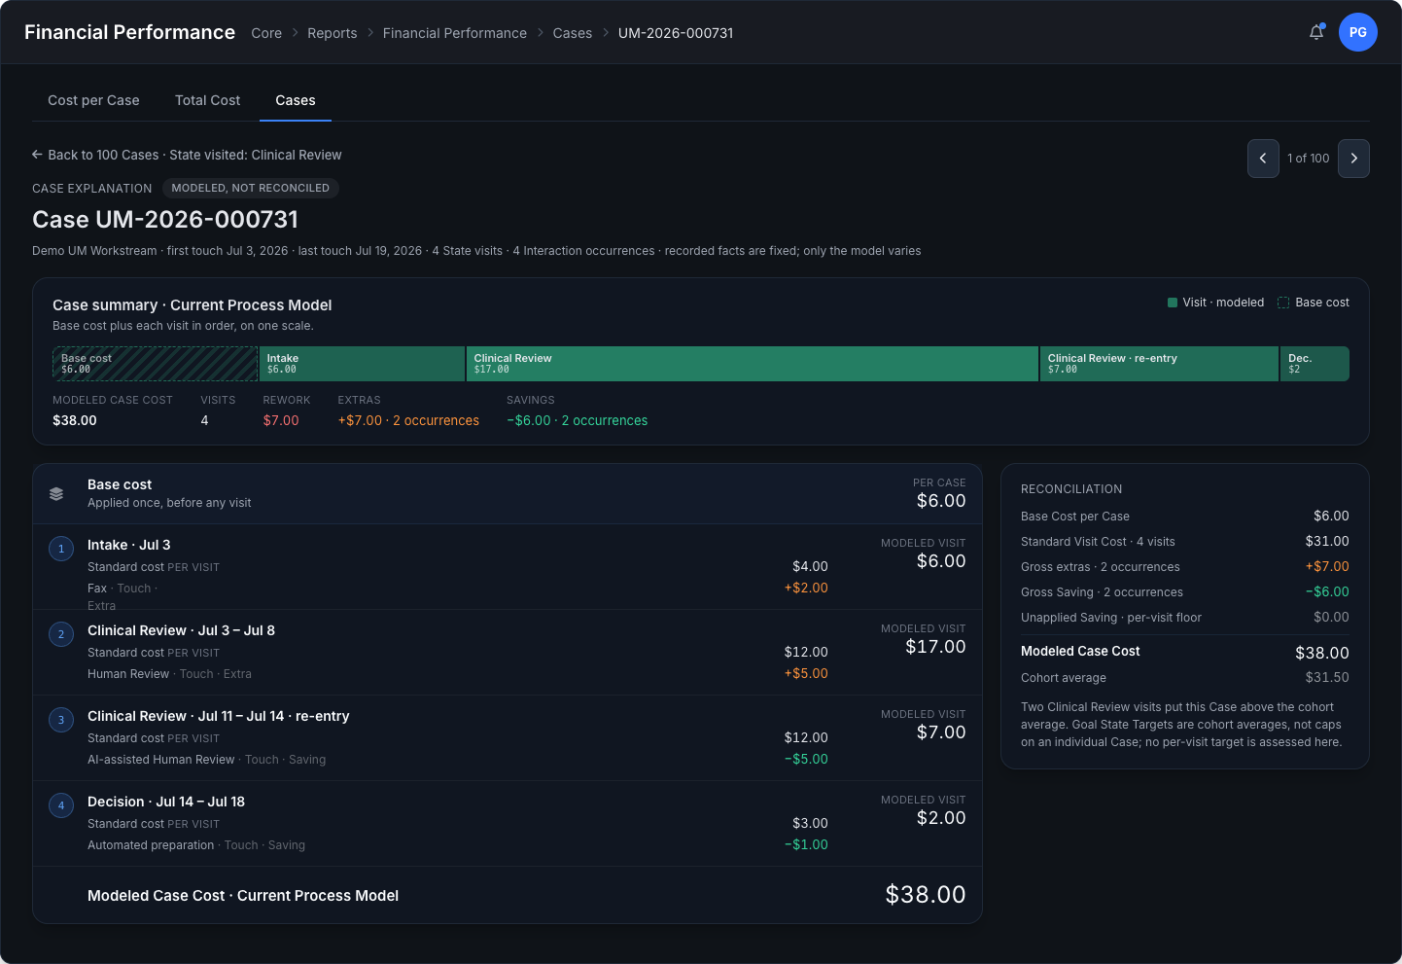Click the Clinical Review $17.00 bar segment
The width and height of the screenshot is (1402, 964).
click(753, 364)
